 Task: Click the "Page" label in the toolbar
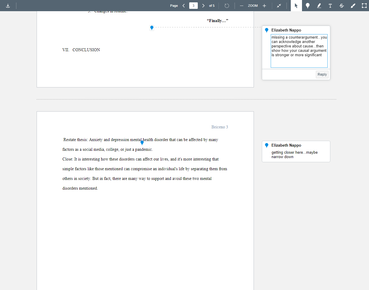pos(174,6)
